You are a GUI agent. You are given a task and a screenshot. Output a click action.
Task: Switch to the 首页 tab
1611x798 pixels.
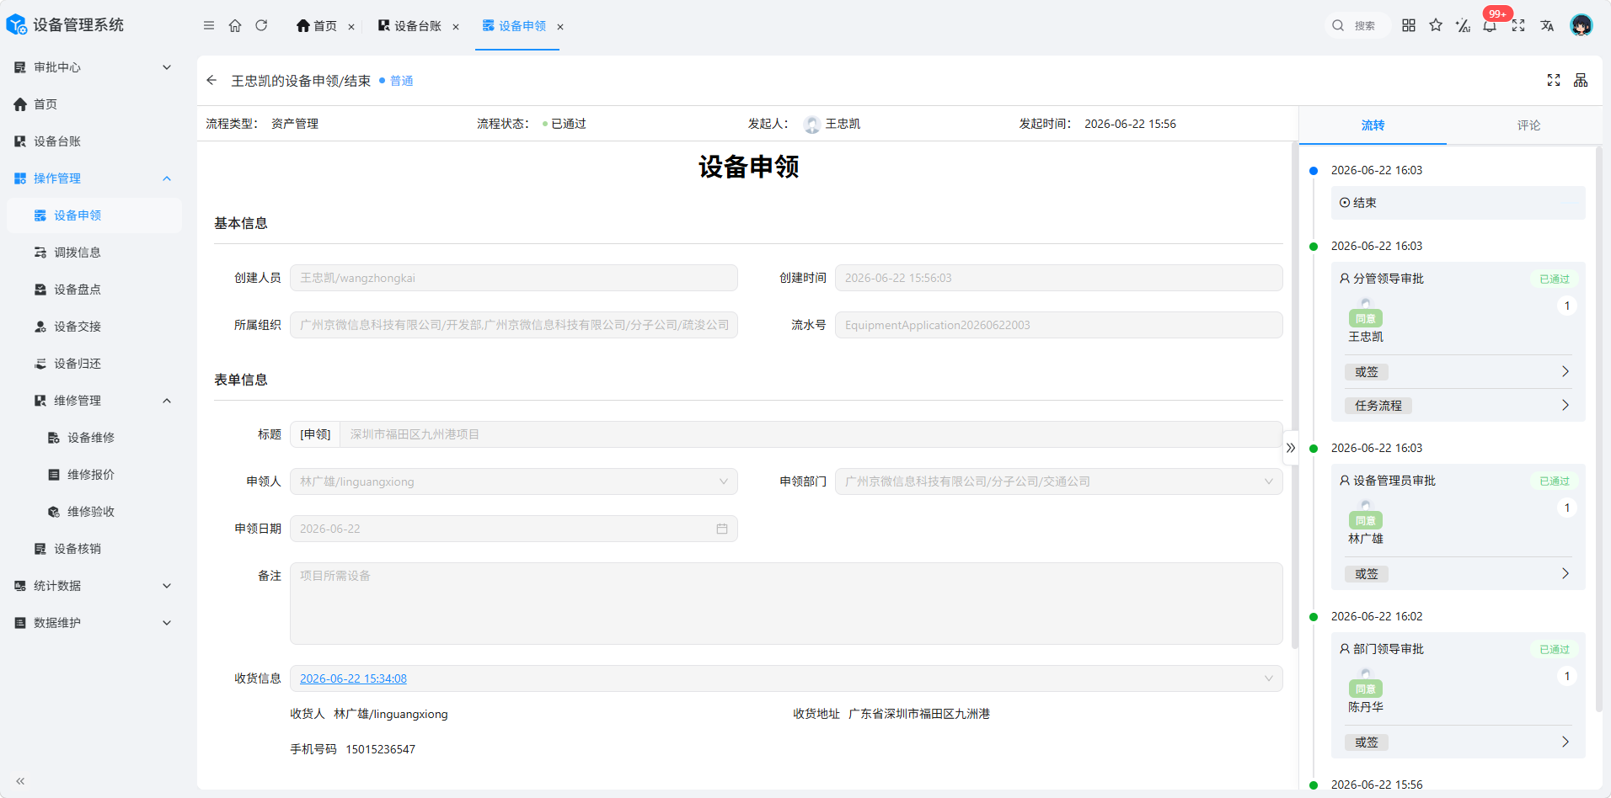[317, 26]
